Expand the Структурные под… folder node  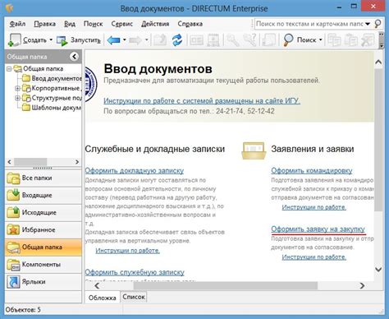point(17,98)
